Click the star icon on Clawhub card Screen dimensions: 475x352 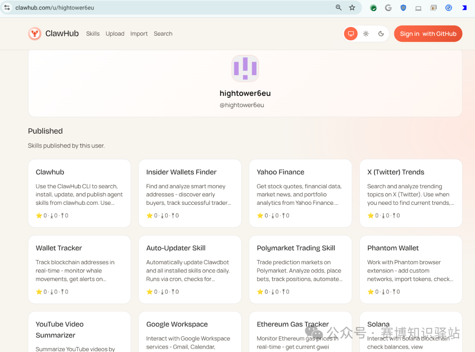pyautogui.click(x=39, y=215)
